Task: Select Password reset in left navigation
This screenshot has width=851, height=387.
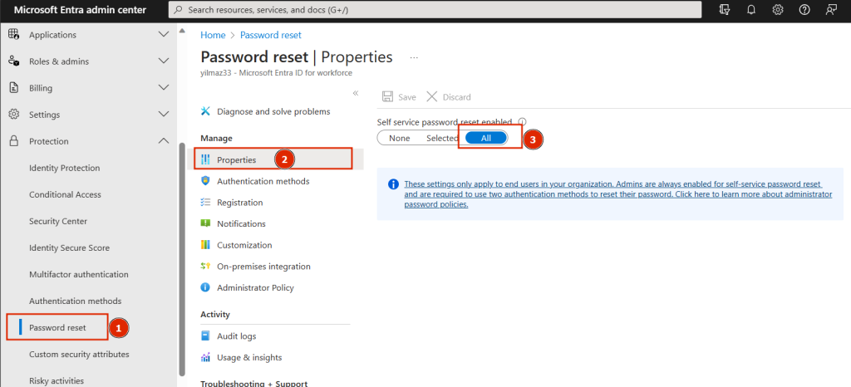Action: 57,327
